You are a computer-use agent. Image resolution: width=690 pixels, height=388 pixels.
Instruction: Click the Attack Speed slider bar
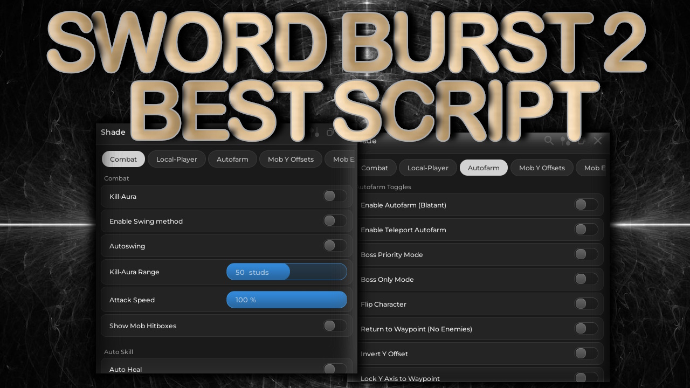click(x=286, y=300)
